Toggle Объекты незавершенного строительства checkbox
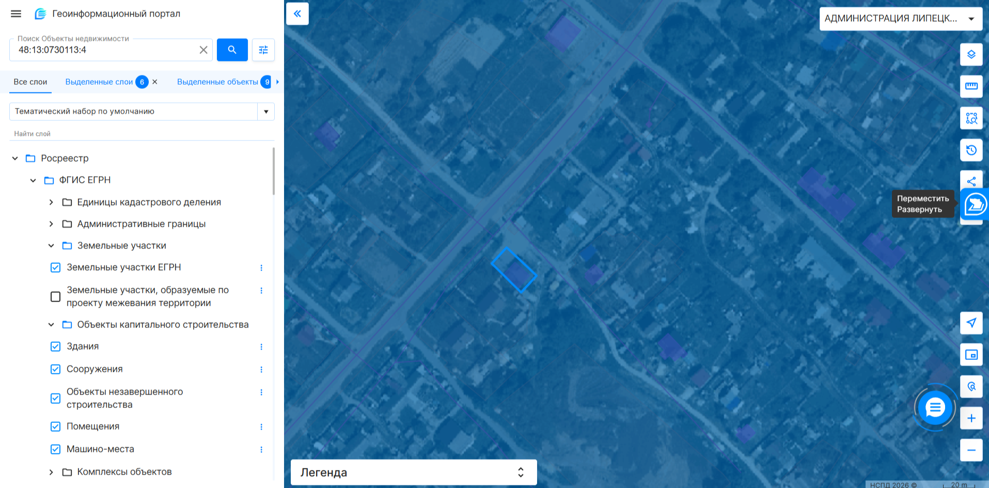 (x=56, y=398)
